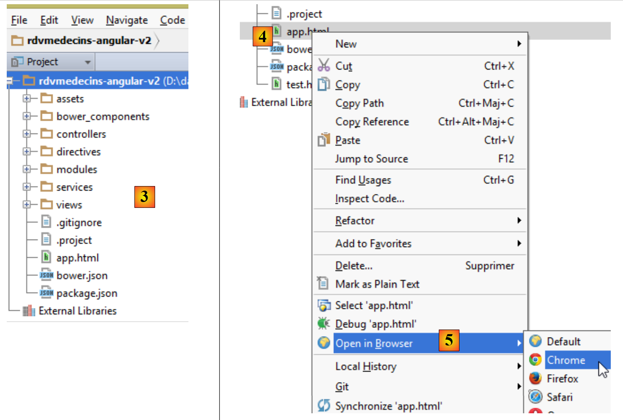This screenshot has height=420, width=623.
Task: Click the rdvmedecins-angular-v2 breadcrumb
Action: [89, 40]
